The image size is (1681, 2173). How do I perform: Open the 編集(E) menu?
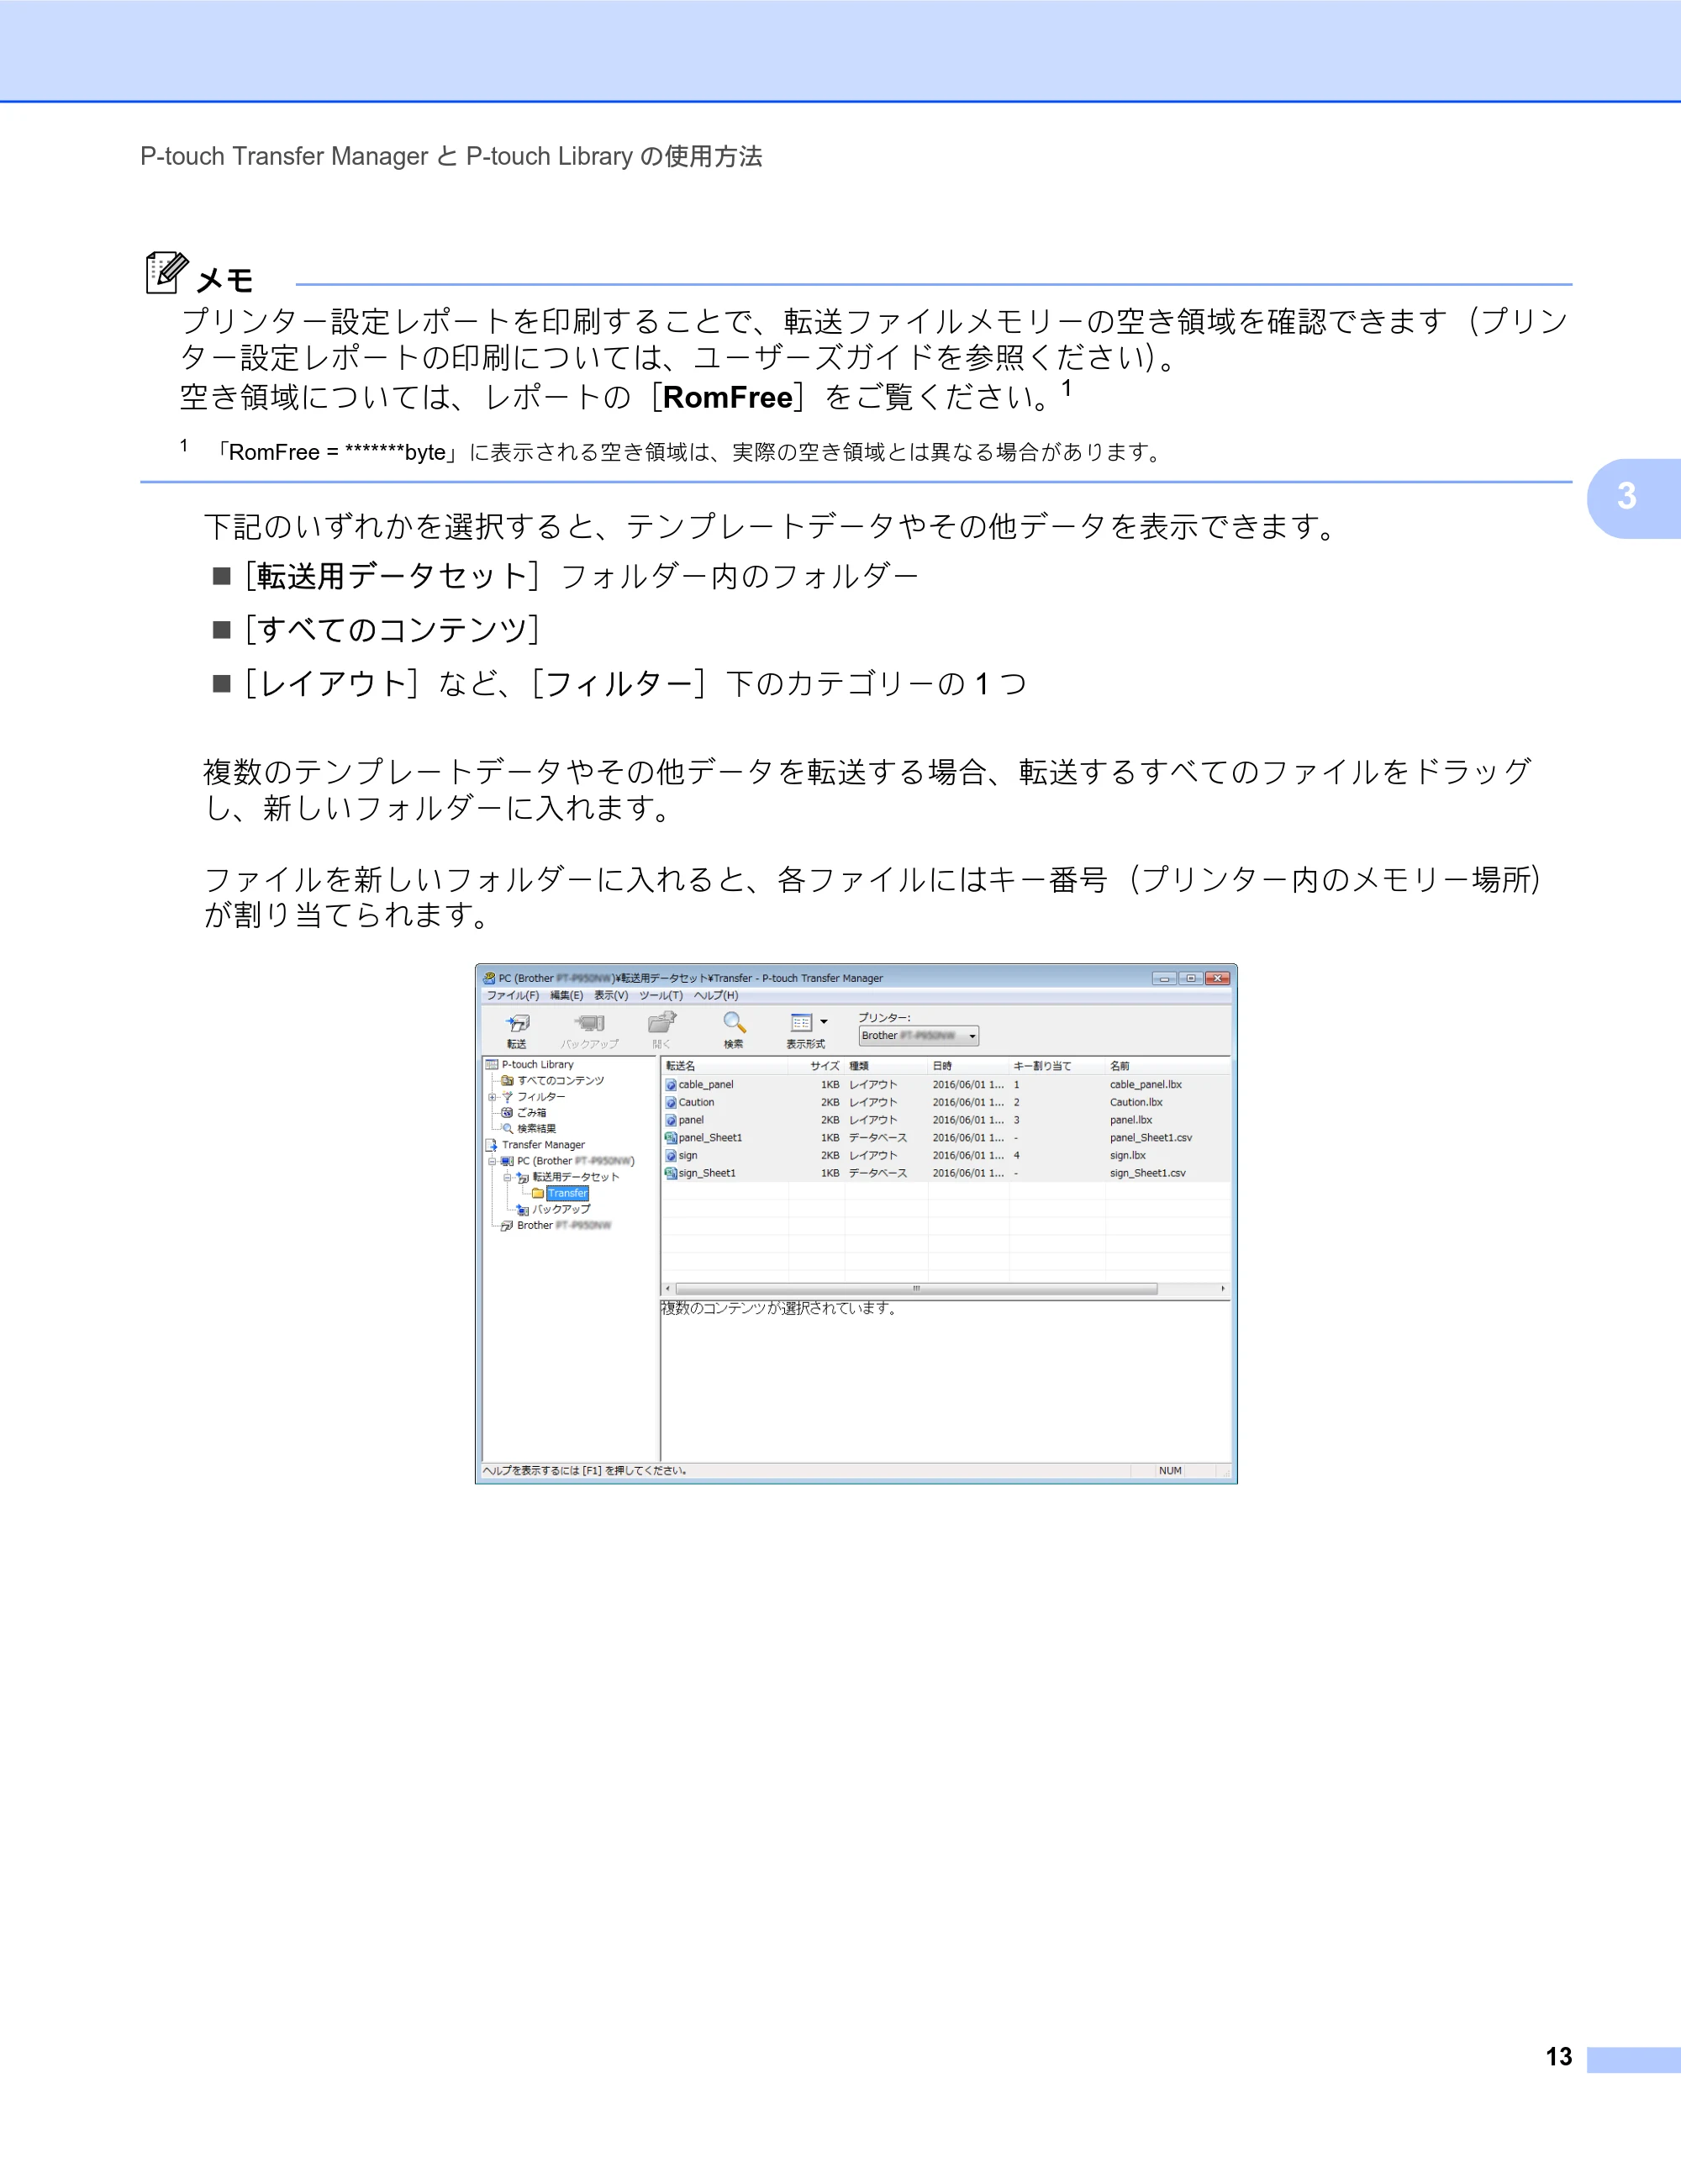tap(567, 995)
